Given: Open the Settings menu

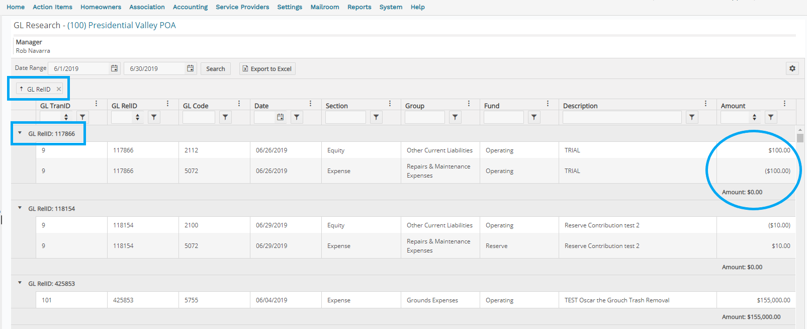Looking at the screenshot, I should pos(290,7).
